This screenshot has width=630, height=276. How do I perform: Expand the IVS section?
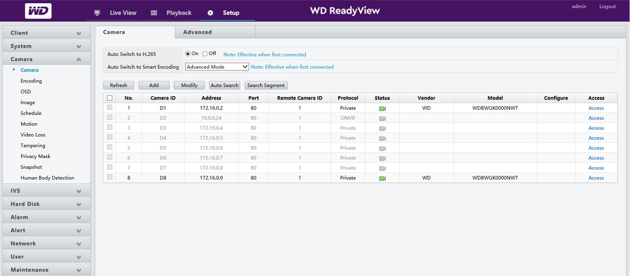tap(47, 191)
